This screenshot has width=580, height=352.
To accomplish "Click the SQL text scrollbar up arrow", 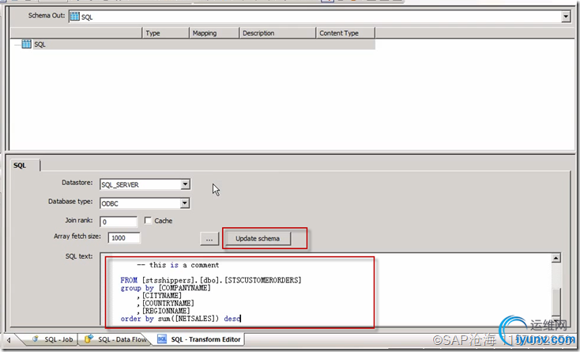I will click(556, 258).
